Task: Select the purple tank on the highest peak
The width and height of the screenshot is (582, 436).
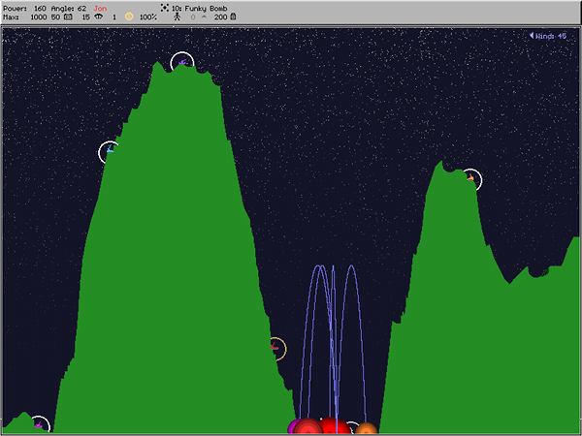Action: tap(181, 63)
